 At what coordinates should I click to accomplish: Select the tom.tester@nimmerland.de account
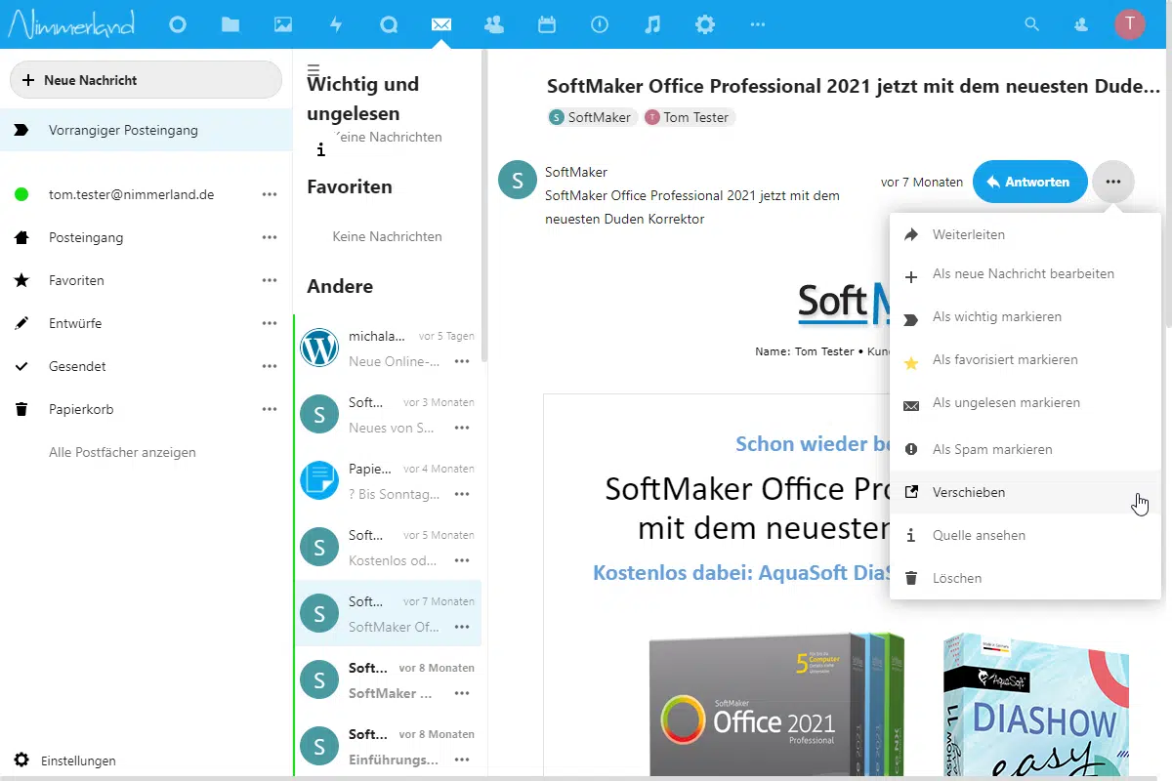pos(131,194)
